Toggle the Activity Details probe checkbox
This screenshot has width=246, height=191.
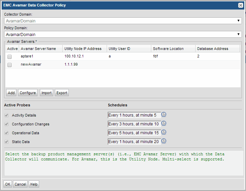(x=6, y=115)
